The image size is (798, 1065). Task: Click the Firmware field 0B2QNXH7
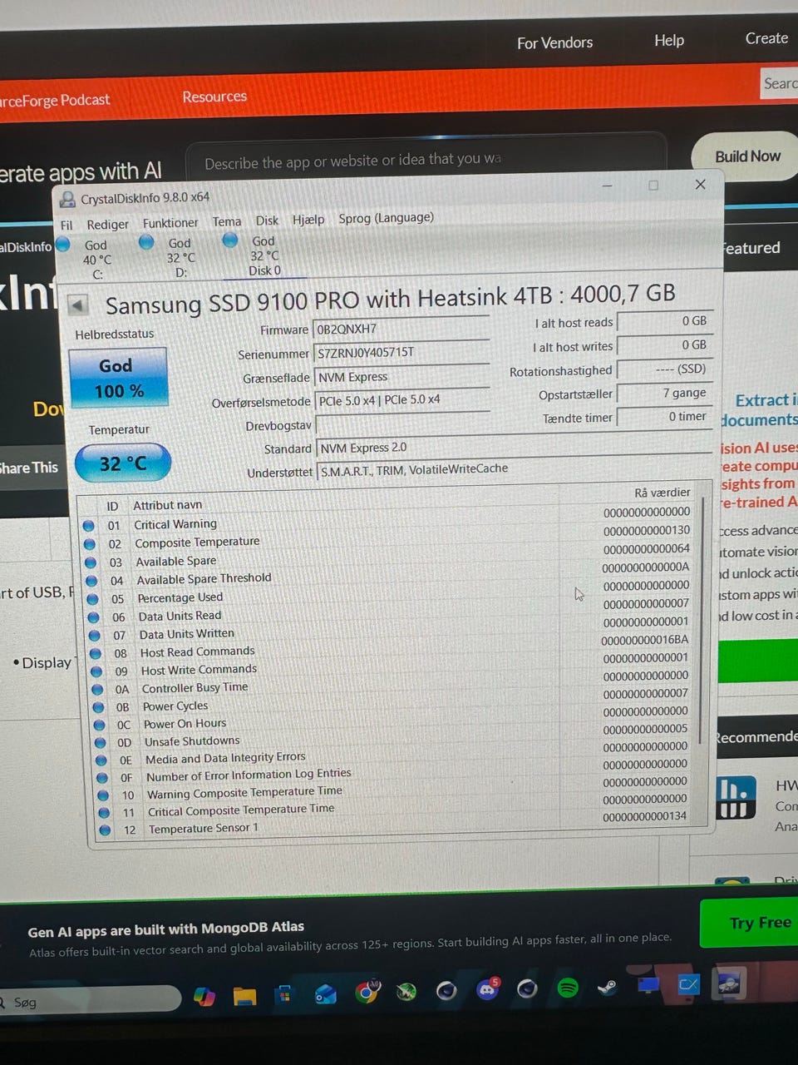(x=401, y=329)
